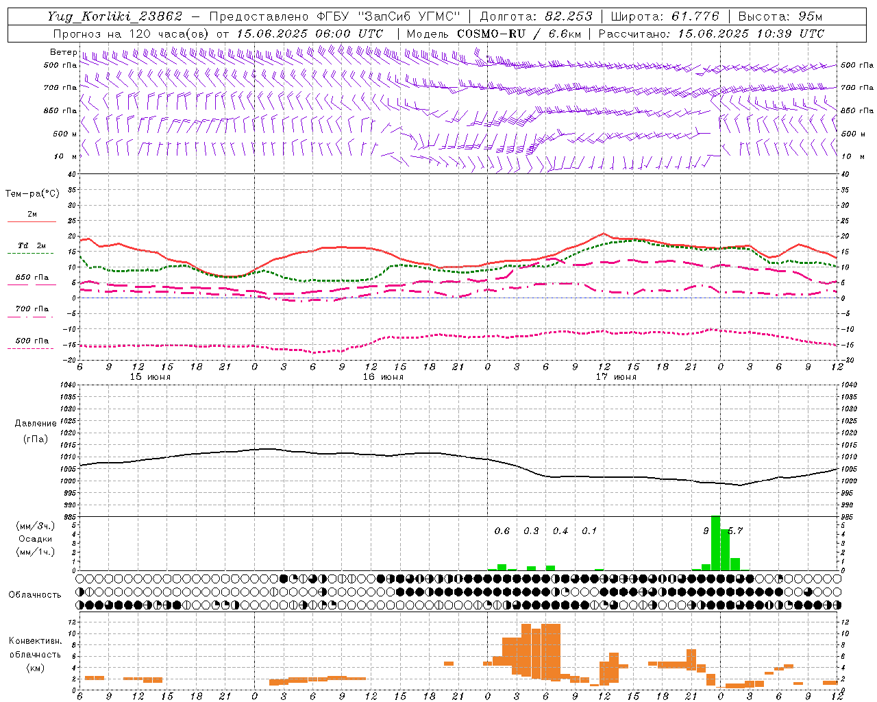Click the Td 2м dew point legend entry
877x702 pixels.
point(32,245)
